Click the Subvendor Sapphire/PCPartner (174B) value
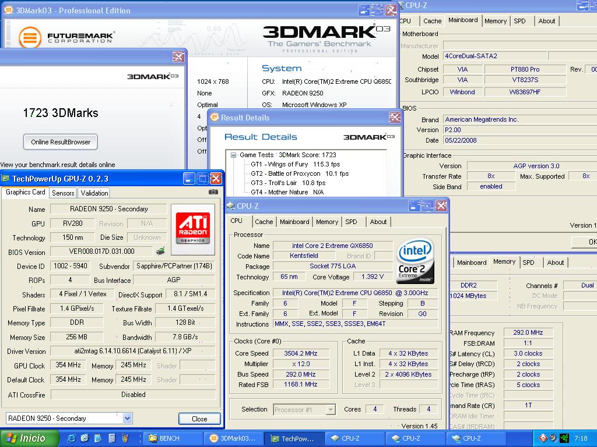Screen dimensions: 597x447 174,265
